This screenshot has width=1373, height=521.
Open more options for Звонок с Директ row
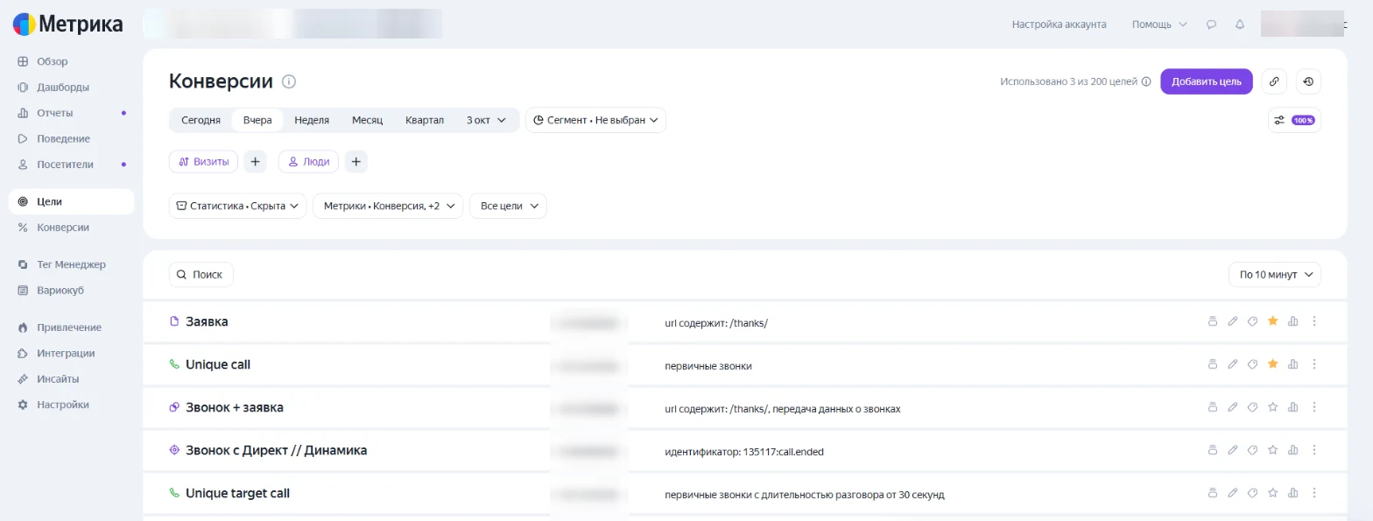pyautogui.click(x=1314, y=450)
